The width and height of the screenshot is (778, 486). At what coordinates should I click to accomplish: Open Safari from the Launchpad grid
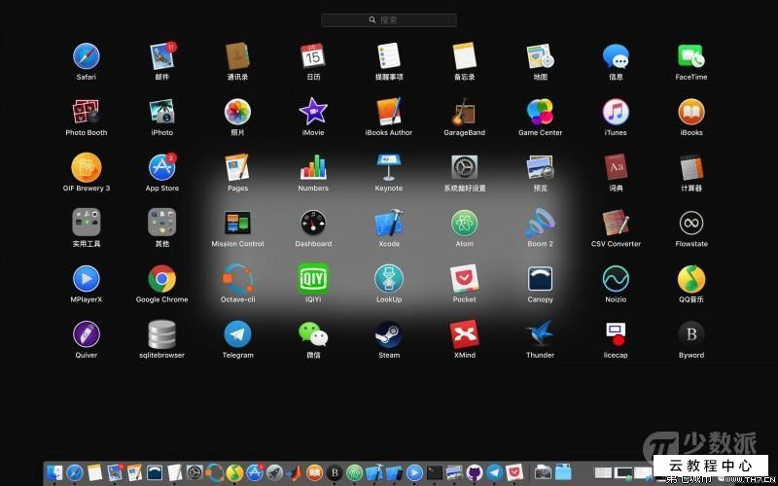87,56
